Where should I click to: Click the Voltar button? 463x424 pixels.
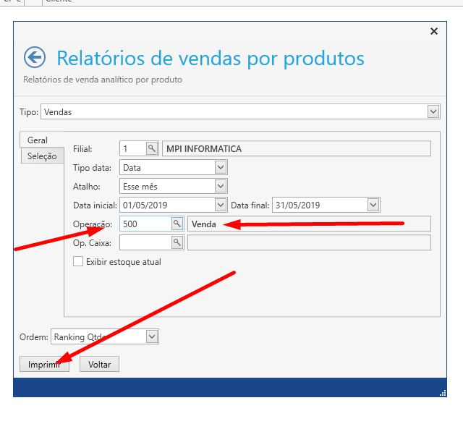point(99,365)
